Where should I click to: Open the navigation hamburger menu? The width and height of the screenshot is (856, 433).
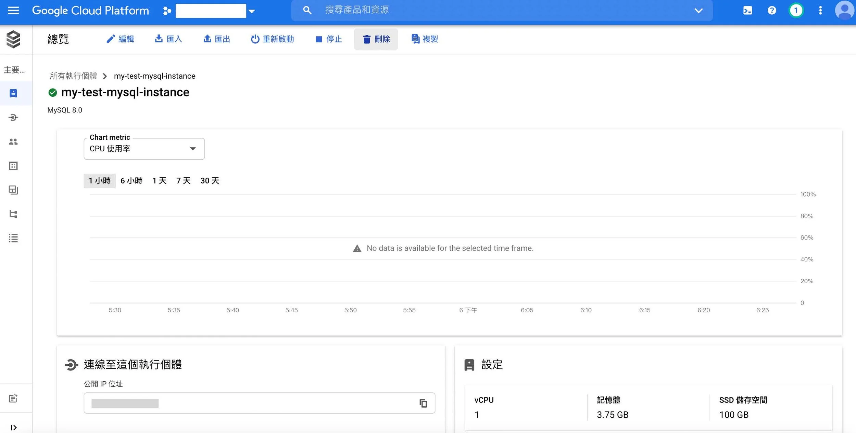click(14, 10)
